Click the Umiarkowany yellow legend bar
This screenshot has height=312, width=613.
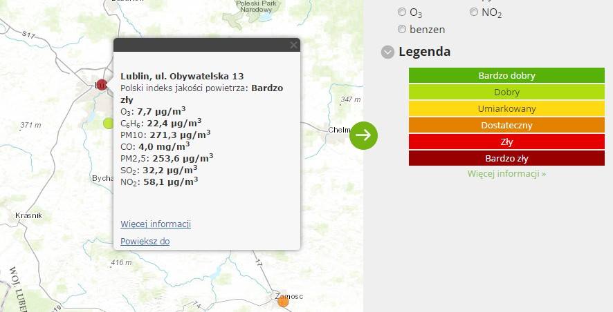506,108
